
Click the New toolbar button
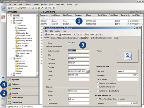11,8
